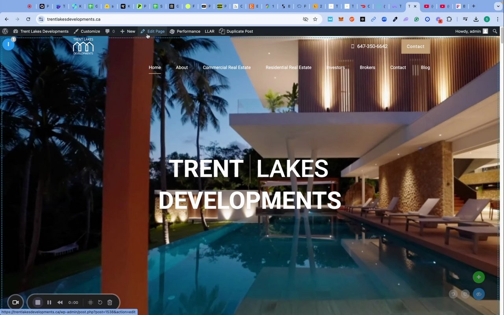Click the dotted grid icon in recorder

tap(90, 302)
